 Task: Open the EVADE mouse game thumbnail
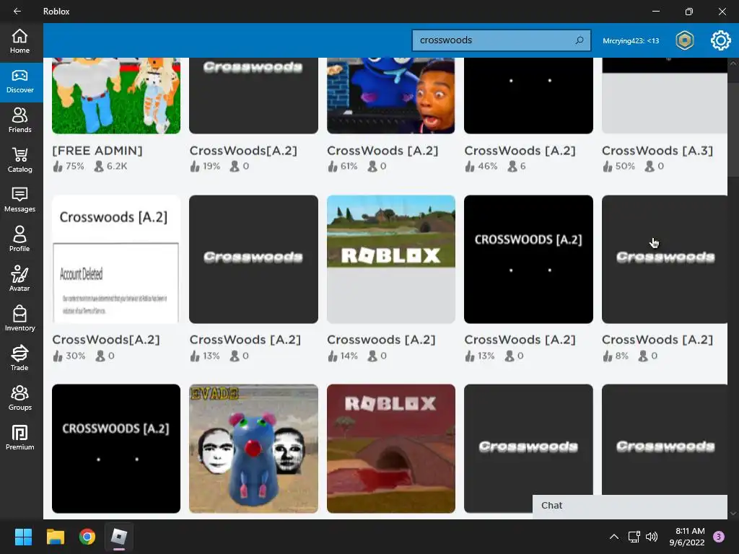click(253, 449)
